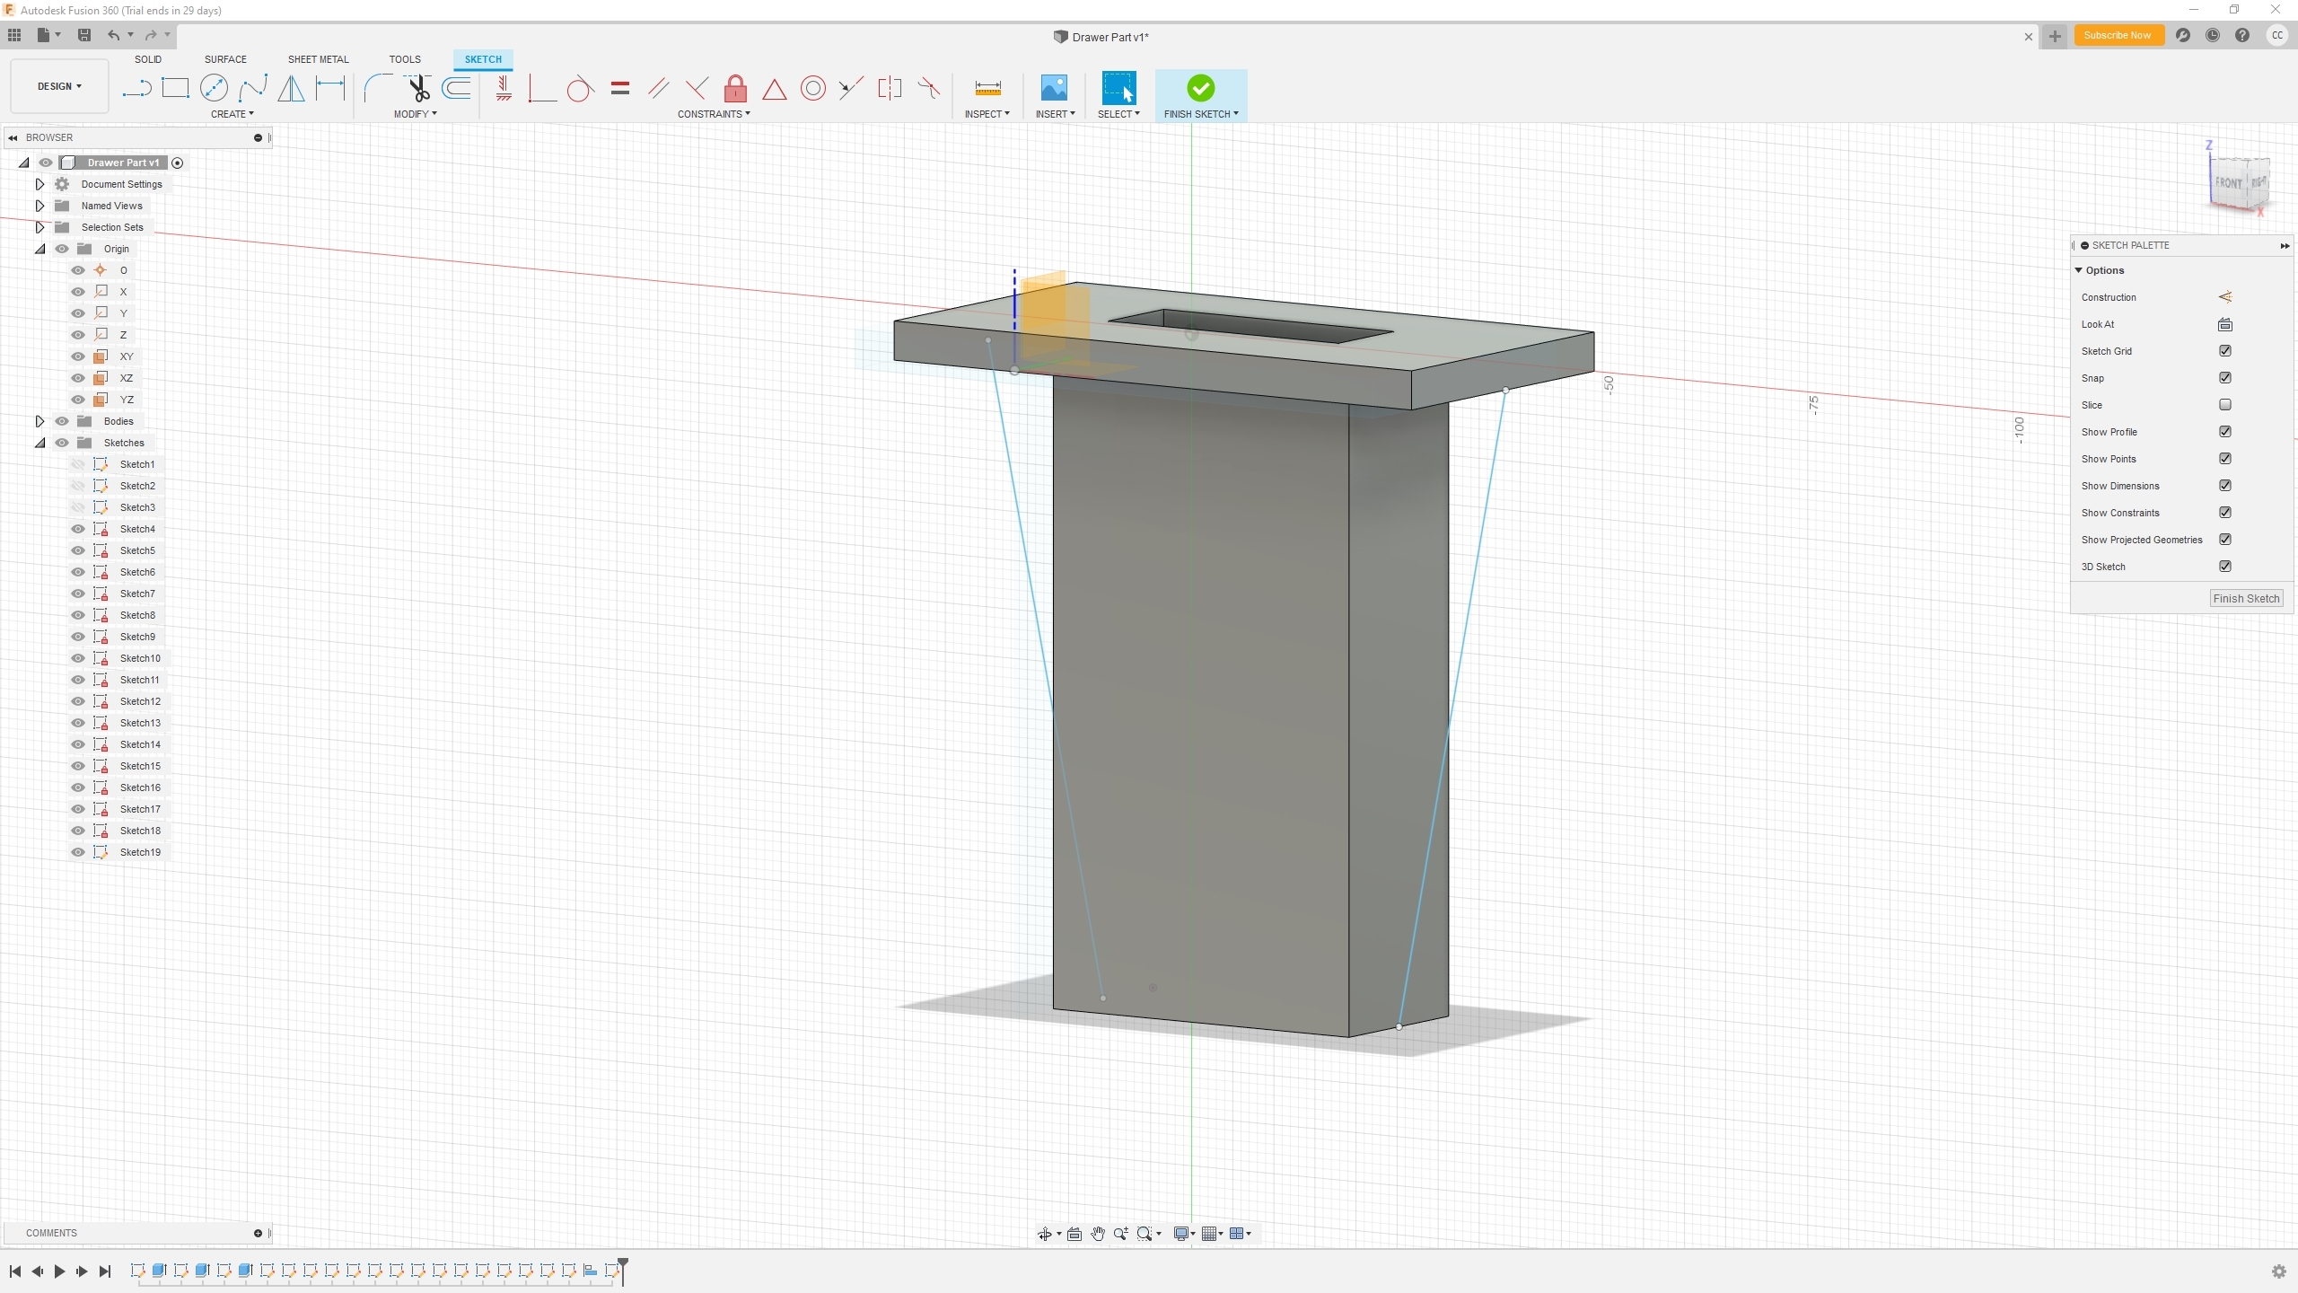Screen dimensions: 2298x1293
Task: Click the green Finish Sketch checkmark
Action: coord(1201,88)
